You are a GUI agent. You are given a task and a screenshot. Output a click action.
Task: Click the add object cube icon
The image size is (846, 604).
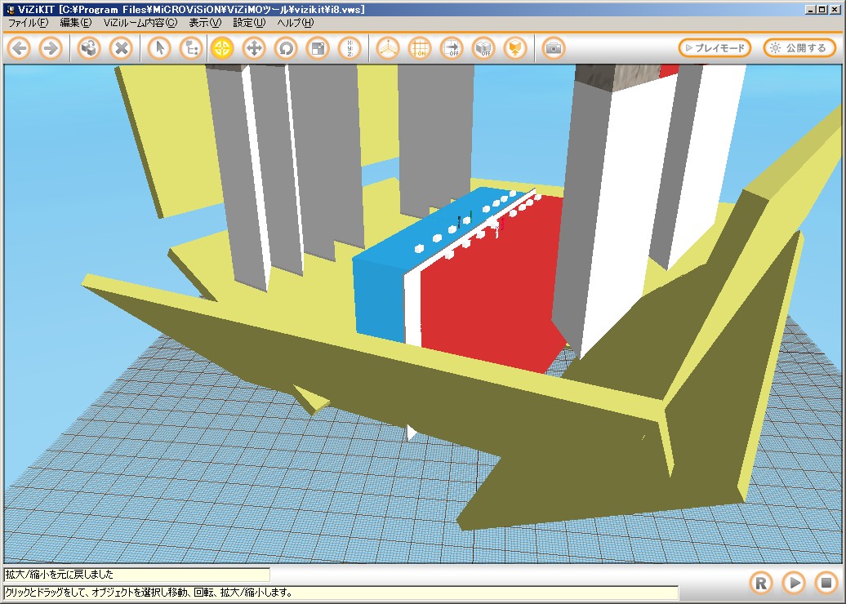click(x=89, y=48)
